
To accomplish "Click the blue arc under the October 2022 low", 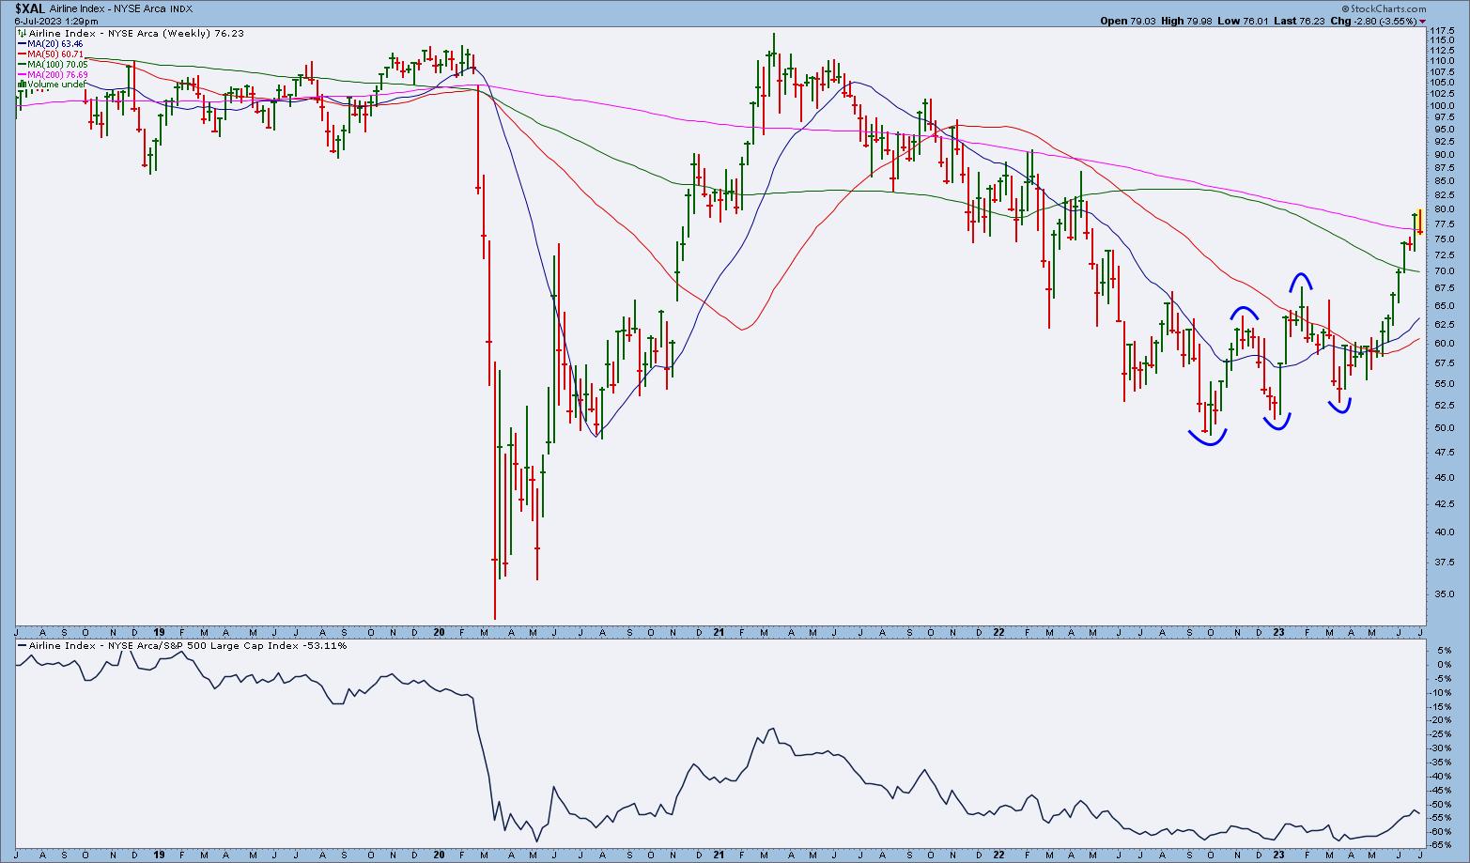I will 1207,439.
